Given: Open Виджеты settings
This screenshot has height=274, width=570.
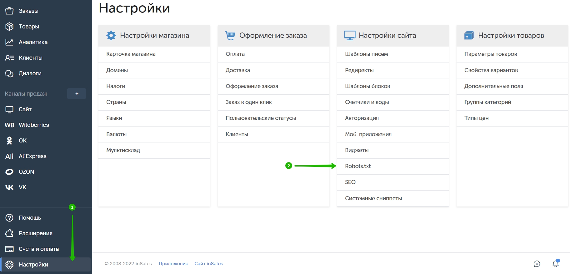Looking at the screenshot, I should pos(393,150).
